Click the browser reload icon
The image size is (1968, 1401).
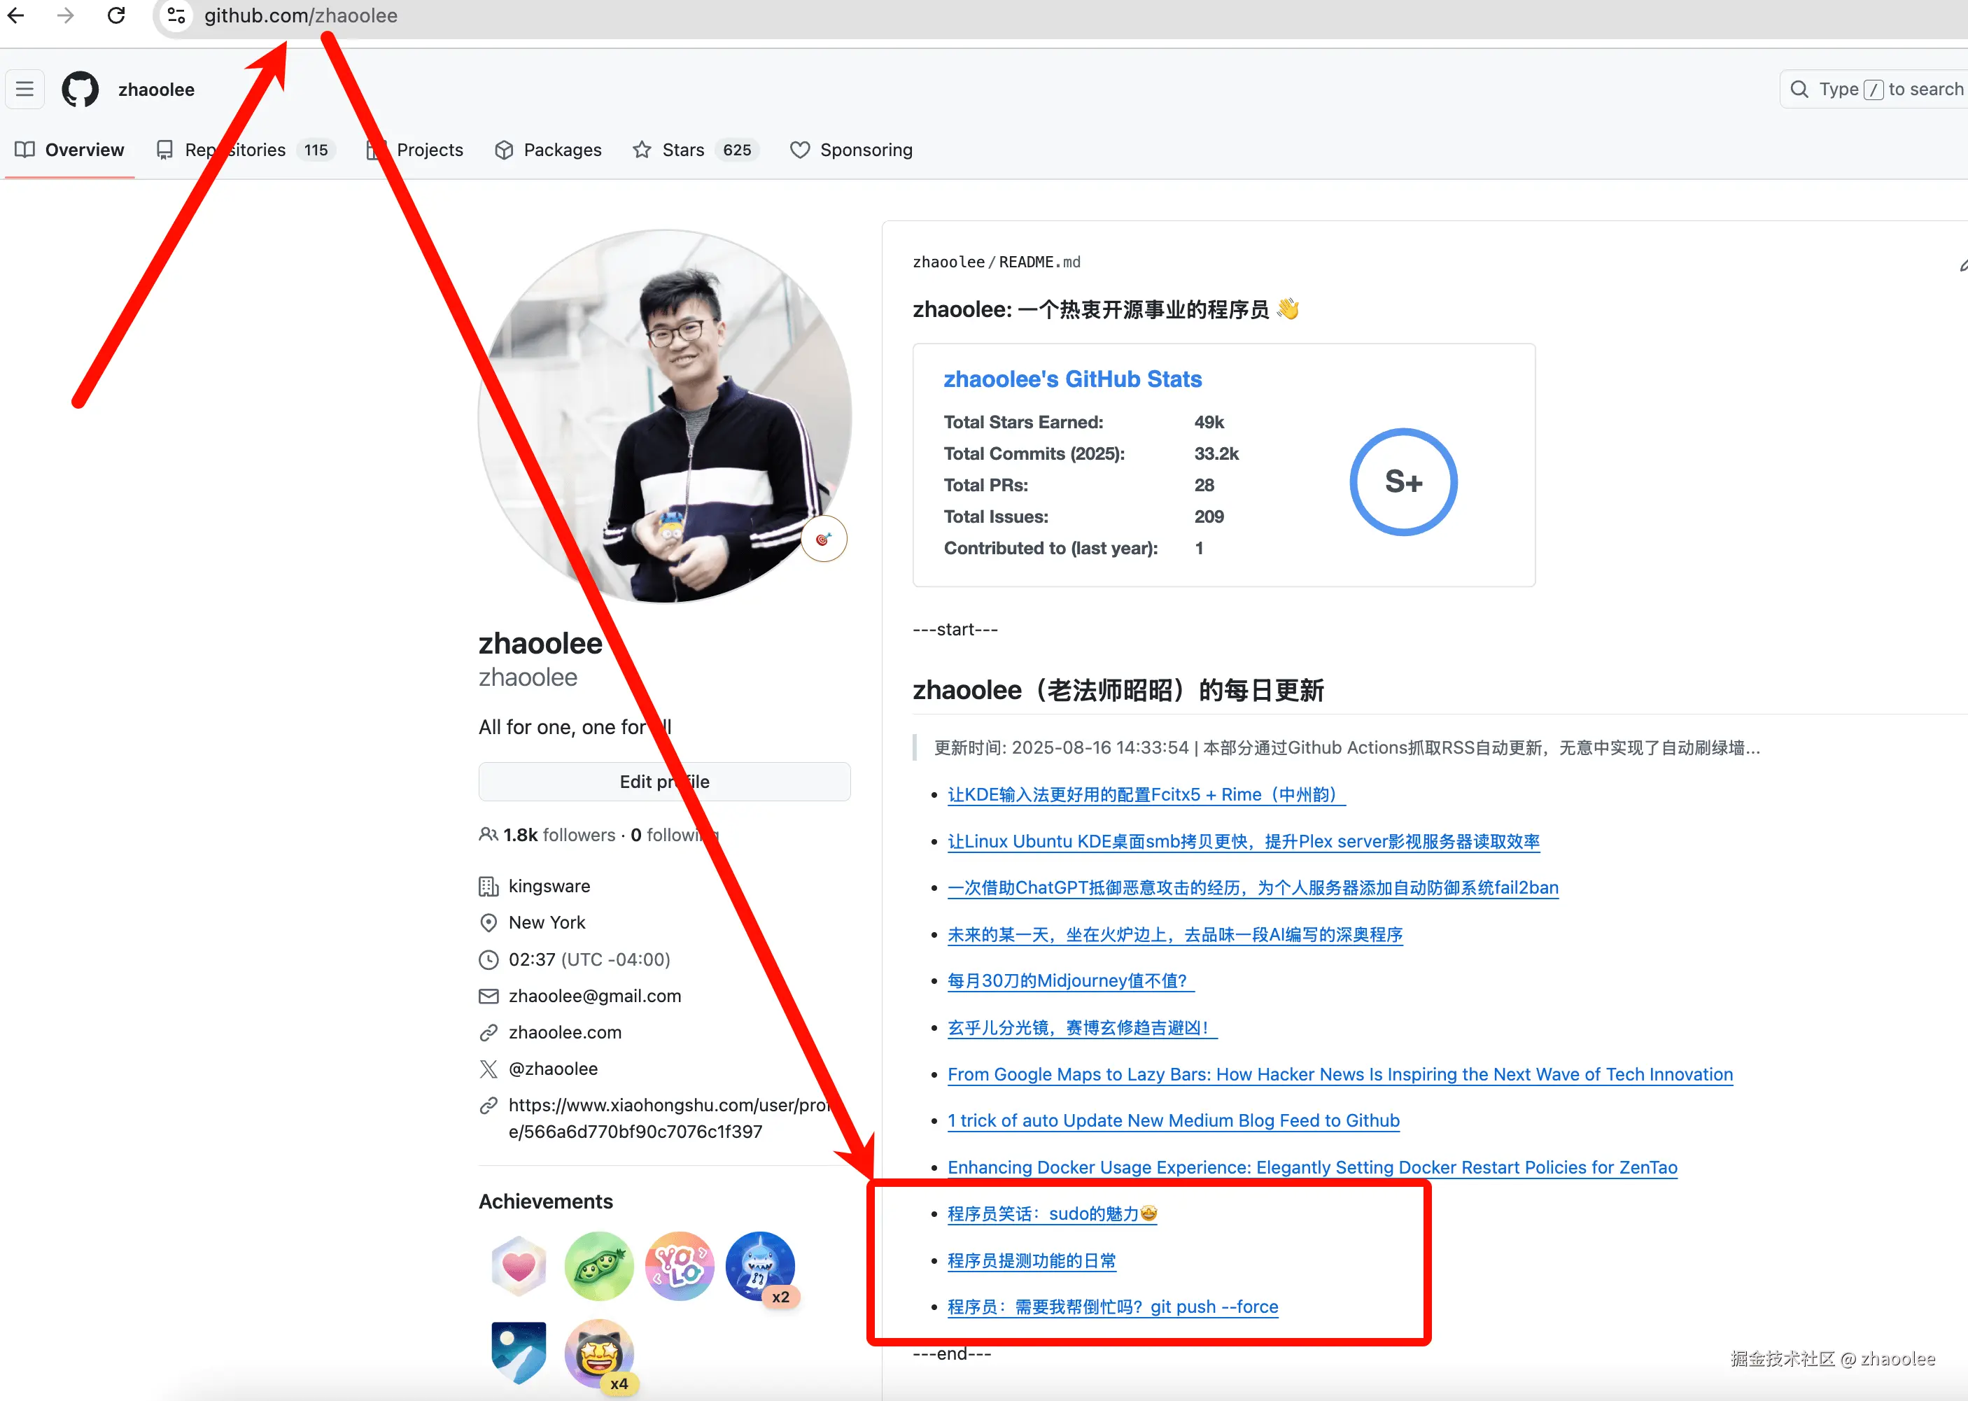click(115, 15)
